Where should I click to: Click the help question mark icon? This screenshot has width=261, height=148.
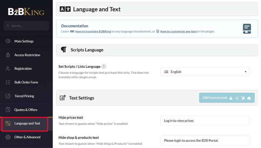[x=103, y=66]
